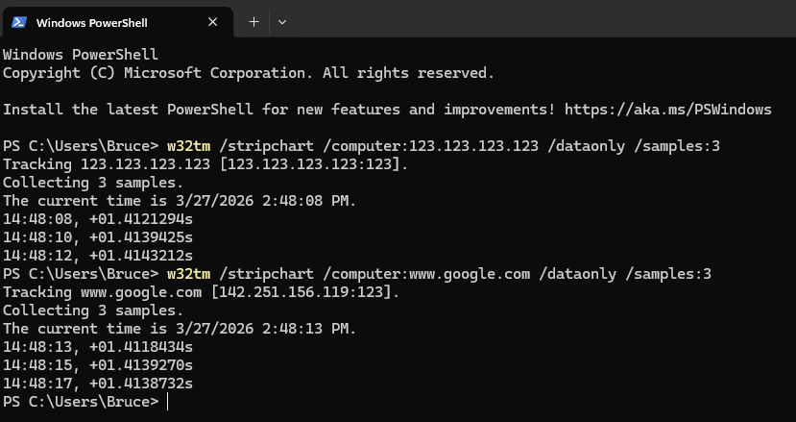
Task: Click the 14:48:12 sample line
Action: pos(98,256)
